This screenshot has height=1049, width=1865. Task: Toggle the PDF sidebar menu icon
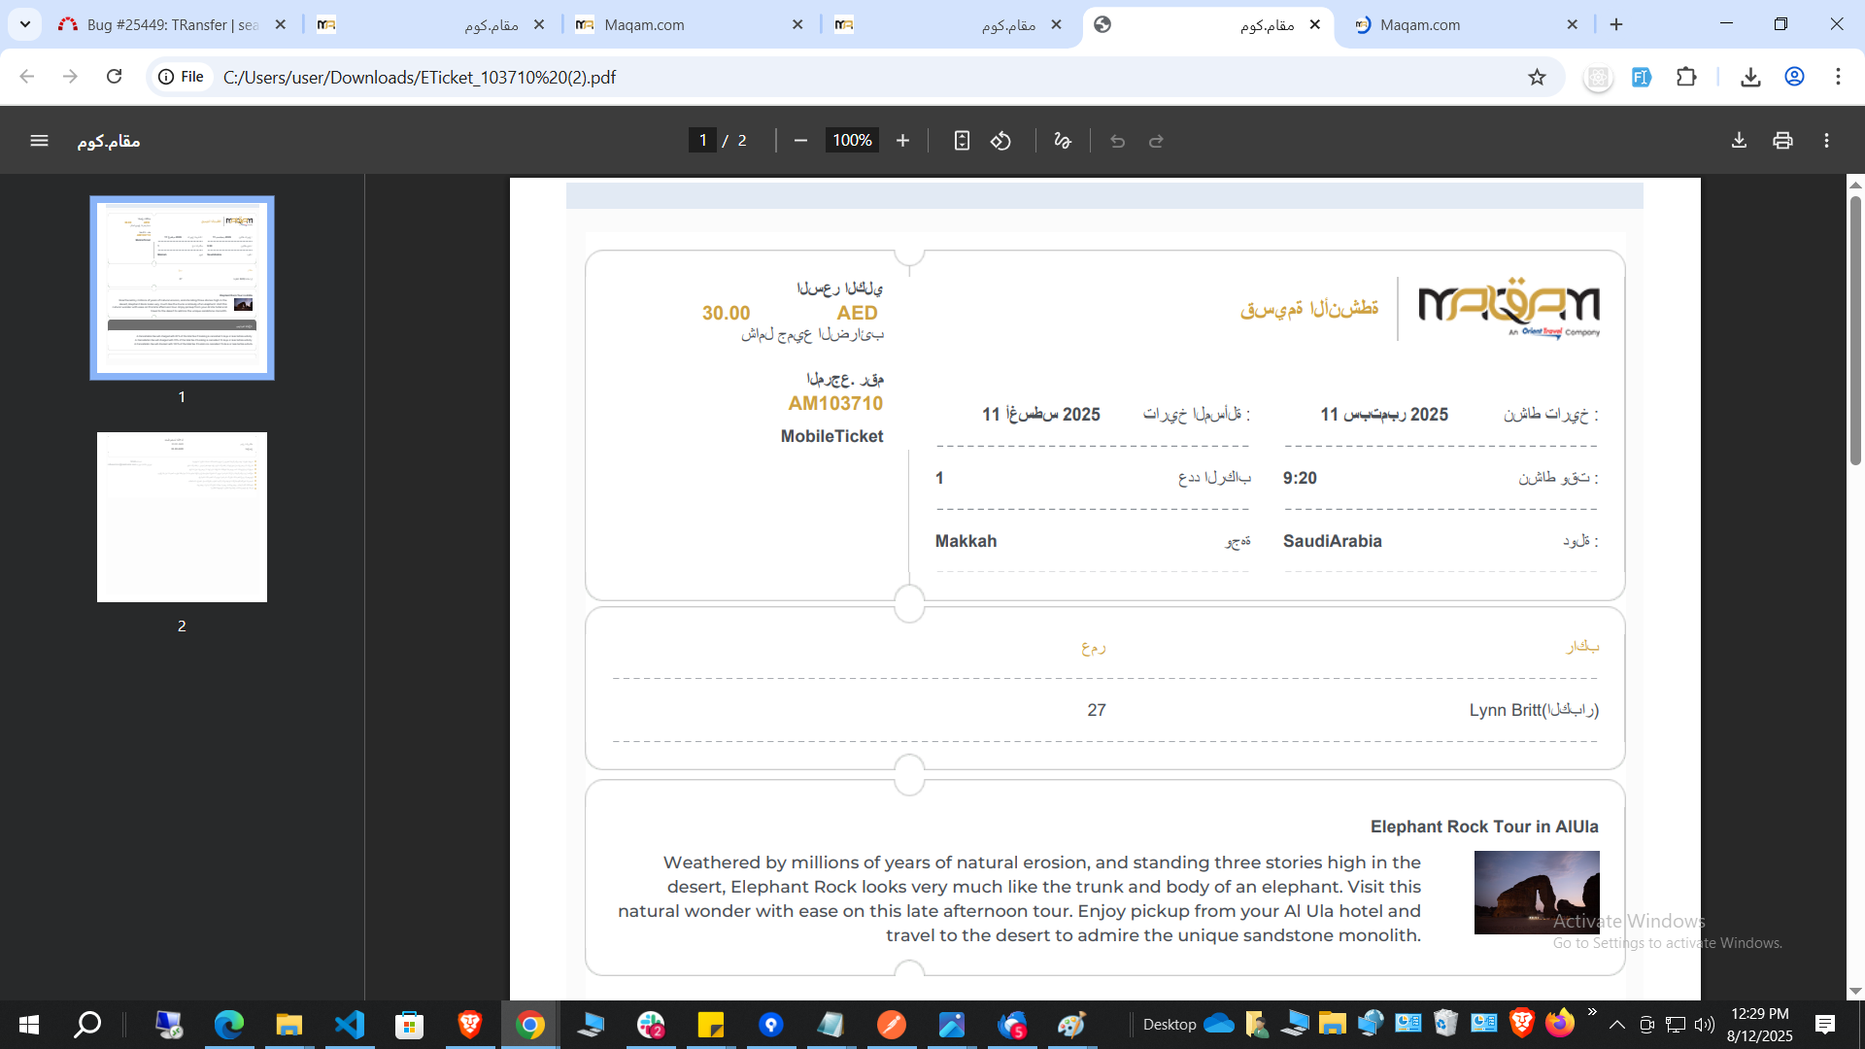pyautogui.click(x=39, y=141)
